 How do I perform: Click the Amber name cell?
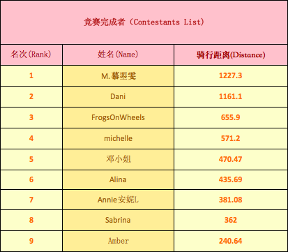(118, 241)
